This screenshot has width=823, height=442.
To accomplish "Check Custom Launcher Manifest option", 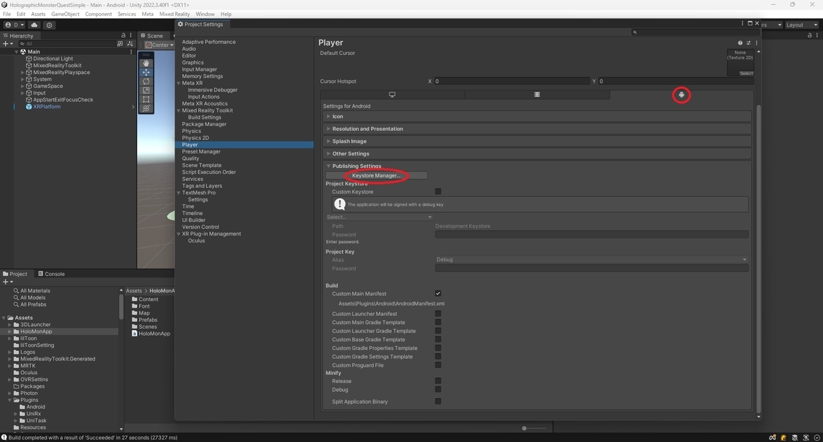I will point(438,314).
